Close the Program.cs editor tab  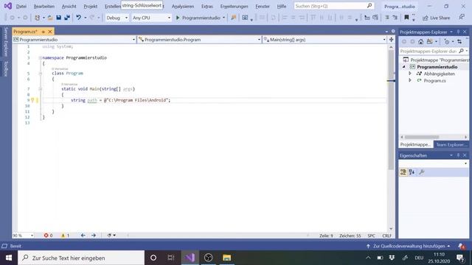click(50, 32)
